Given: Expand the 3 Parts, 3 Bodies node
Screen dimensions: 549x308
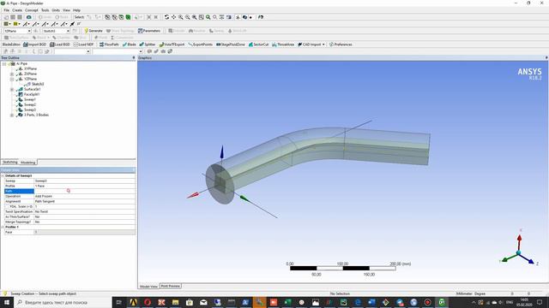Looking at the screenshot, I should coord(12,115).
